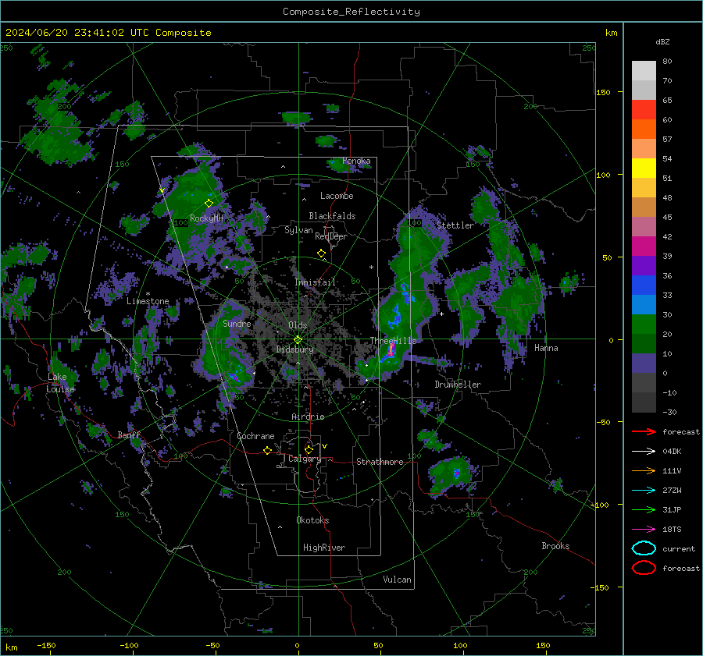Click the cyan 'current' ellipse icon

pyautogui.click(x=644, y=548)
